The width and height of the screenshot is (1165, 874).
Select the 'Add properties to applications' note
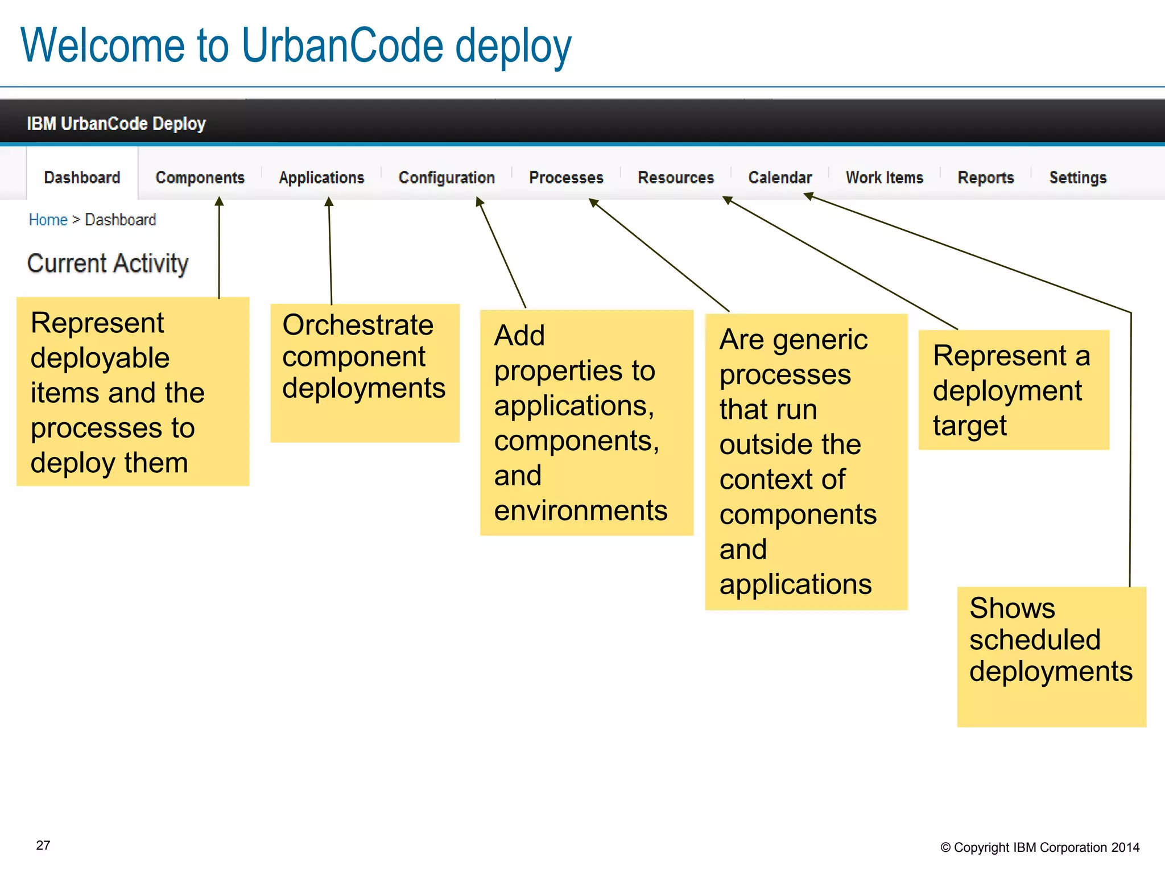(586, 422)
